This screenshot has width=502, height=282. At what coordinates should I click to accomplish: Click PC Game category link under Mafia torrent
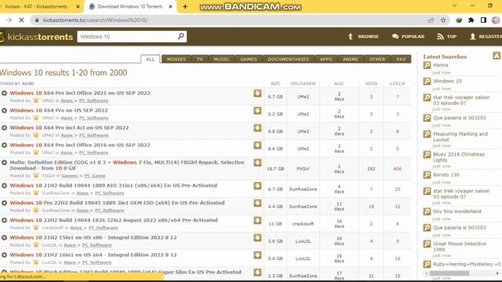coord(95,175)
